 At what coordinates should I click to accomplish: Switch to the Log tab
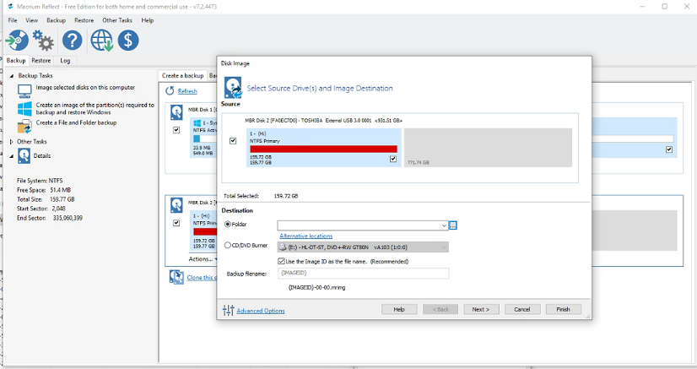tap(65, 61)
